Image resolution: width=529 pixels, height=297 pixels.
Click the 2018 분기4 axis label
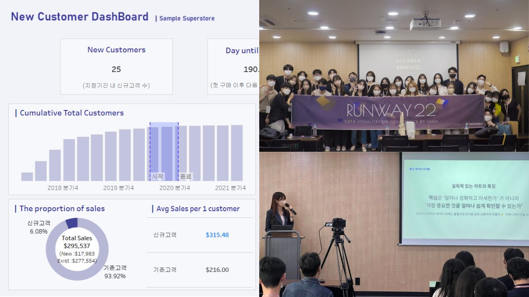(63, 188)
